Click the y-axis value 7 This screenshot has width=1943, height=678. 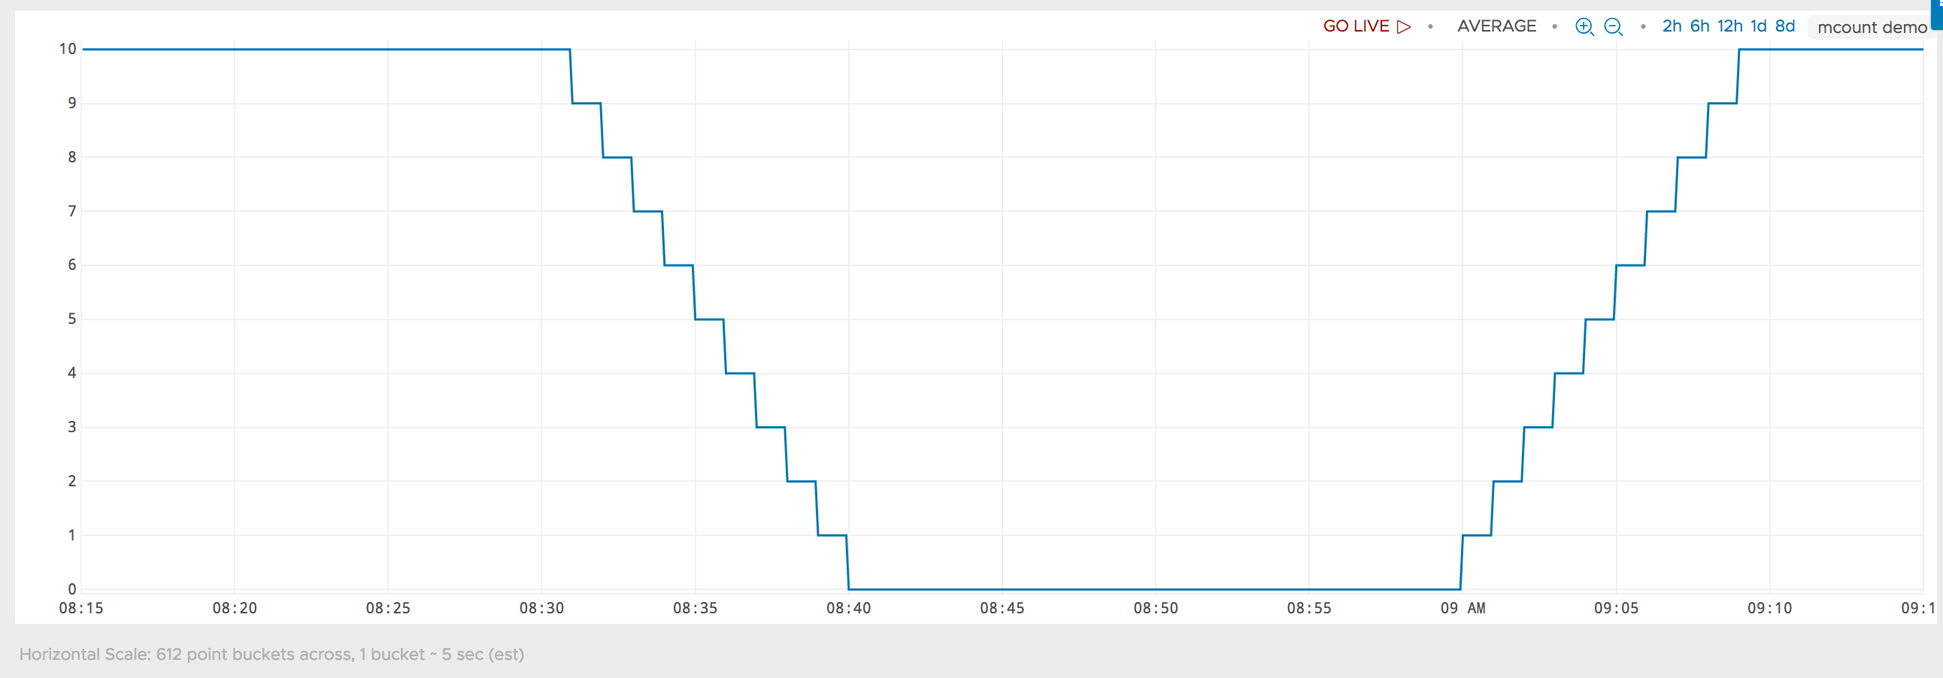point(72,211)
